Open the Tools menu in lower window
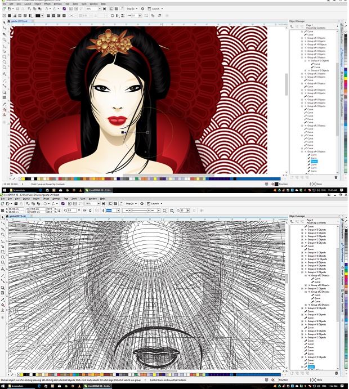349x389 pixels. tap(83, 199)
